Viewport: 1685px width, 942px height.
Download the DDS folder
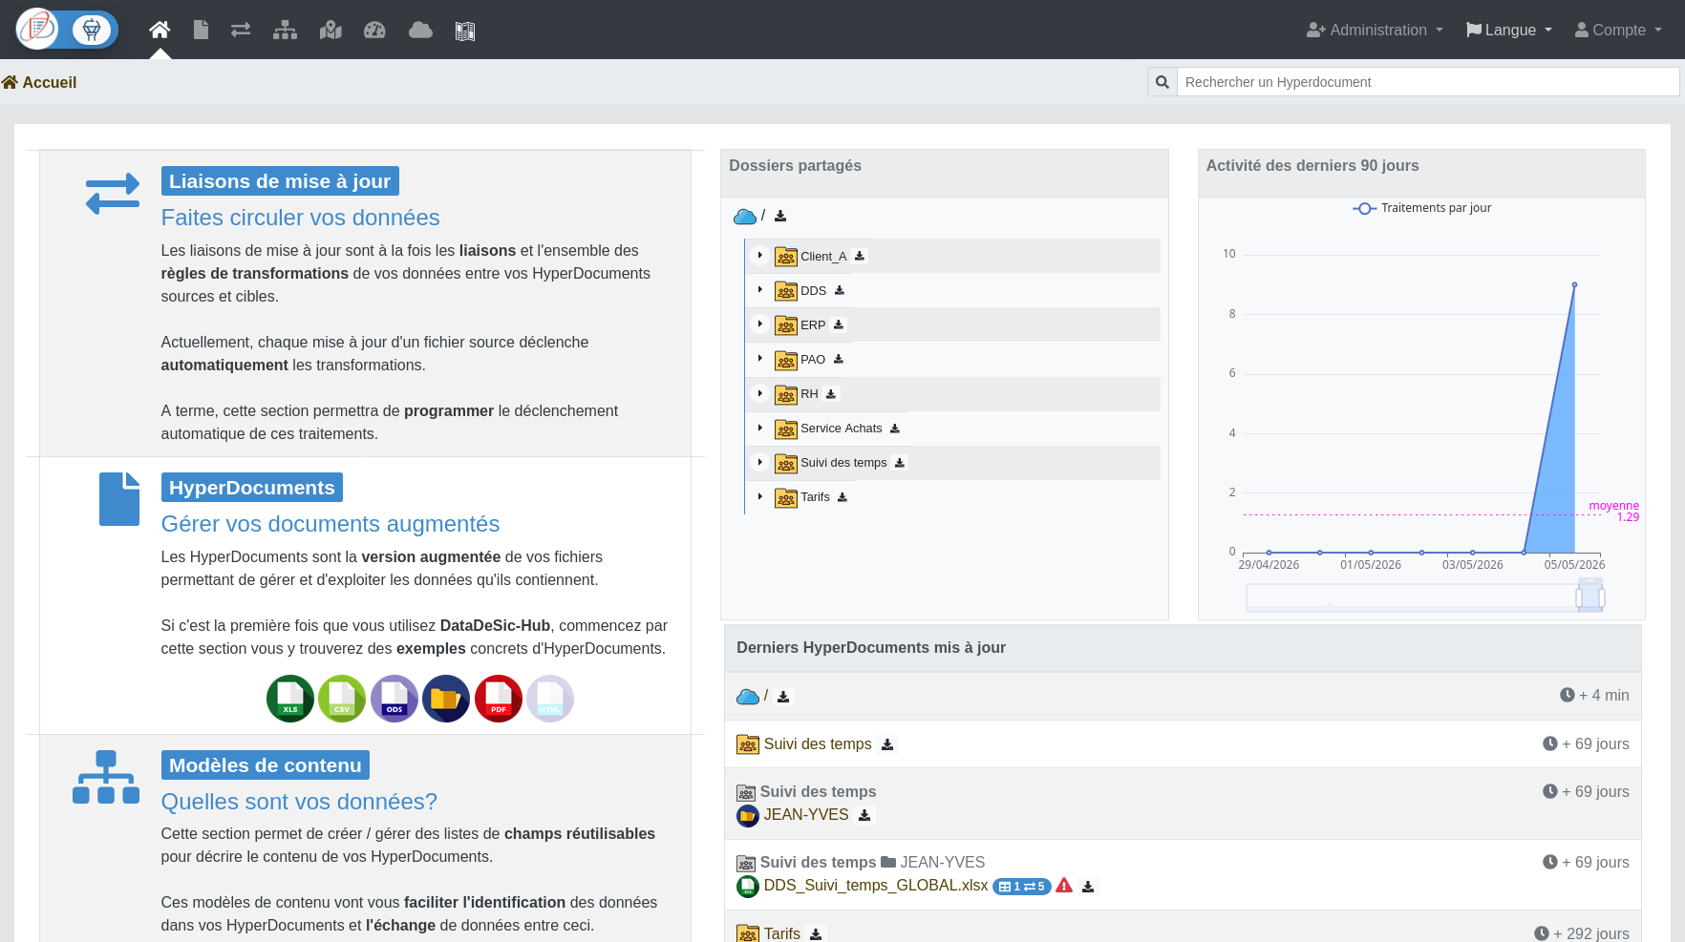840,290
